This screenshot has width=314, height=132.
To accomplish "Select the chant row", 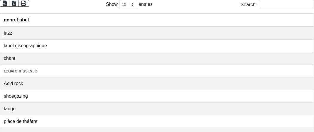I will [157, 58].
